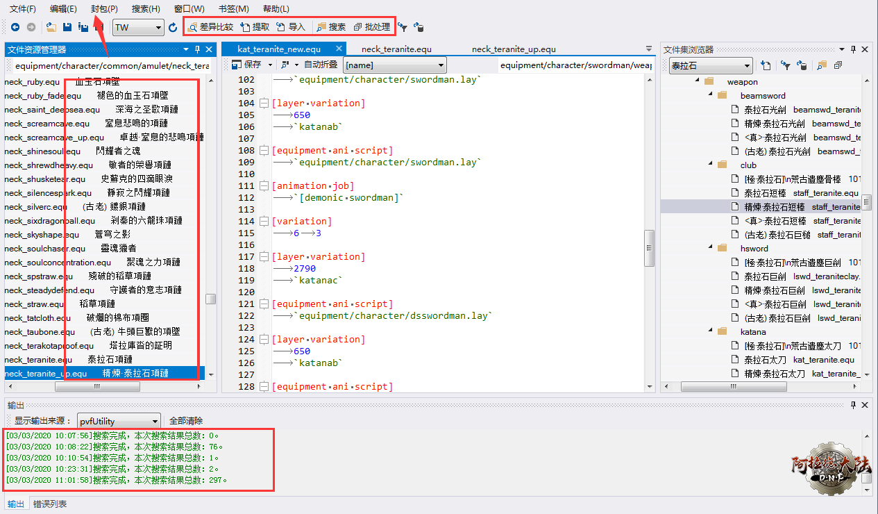Image resolution: width=878 pixels, height=514 pixels.
Task: Switch to neck_teranite_up.equ tab
Action: (514, 49)
